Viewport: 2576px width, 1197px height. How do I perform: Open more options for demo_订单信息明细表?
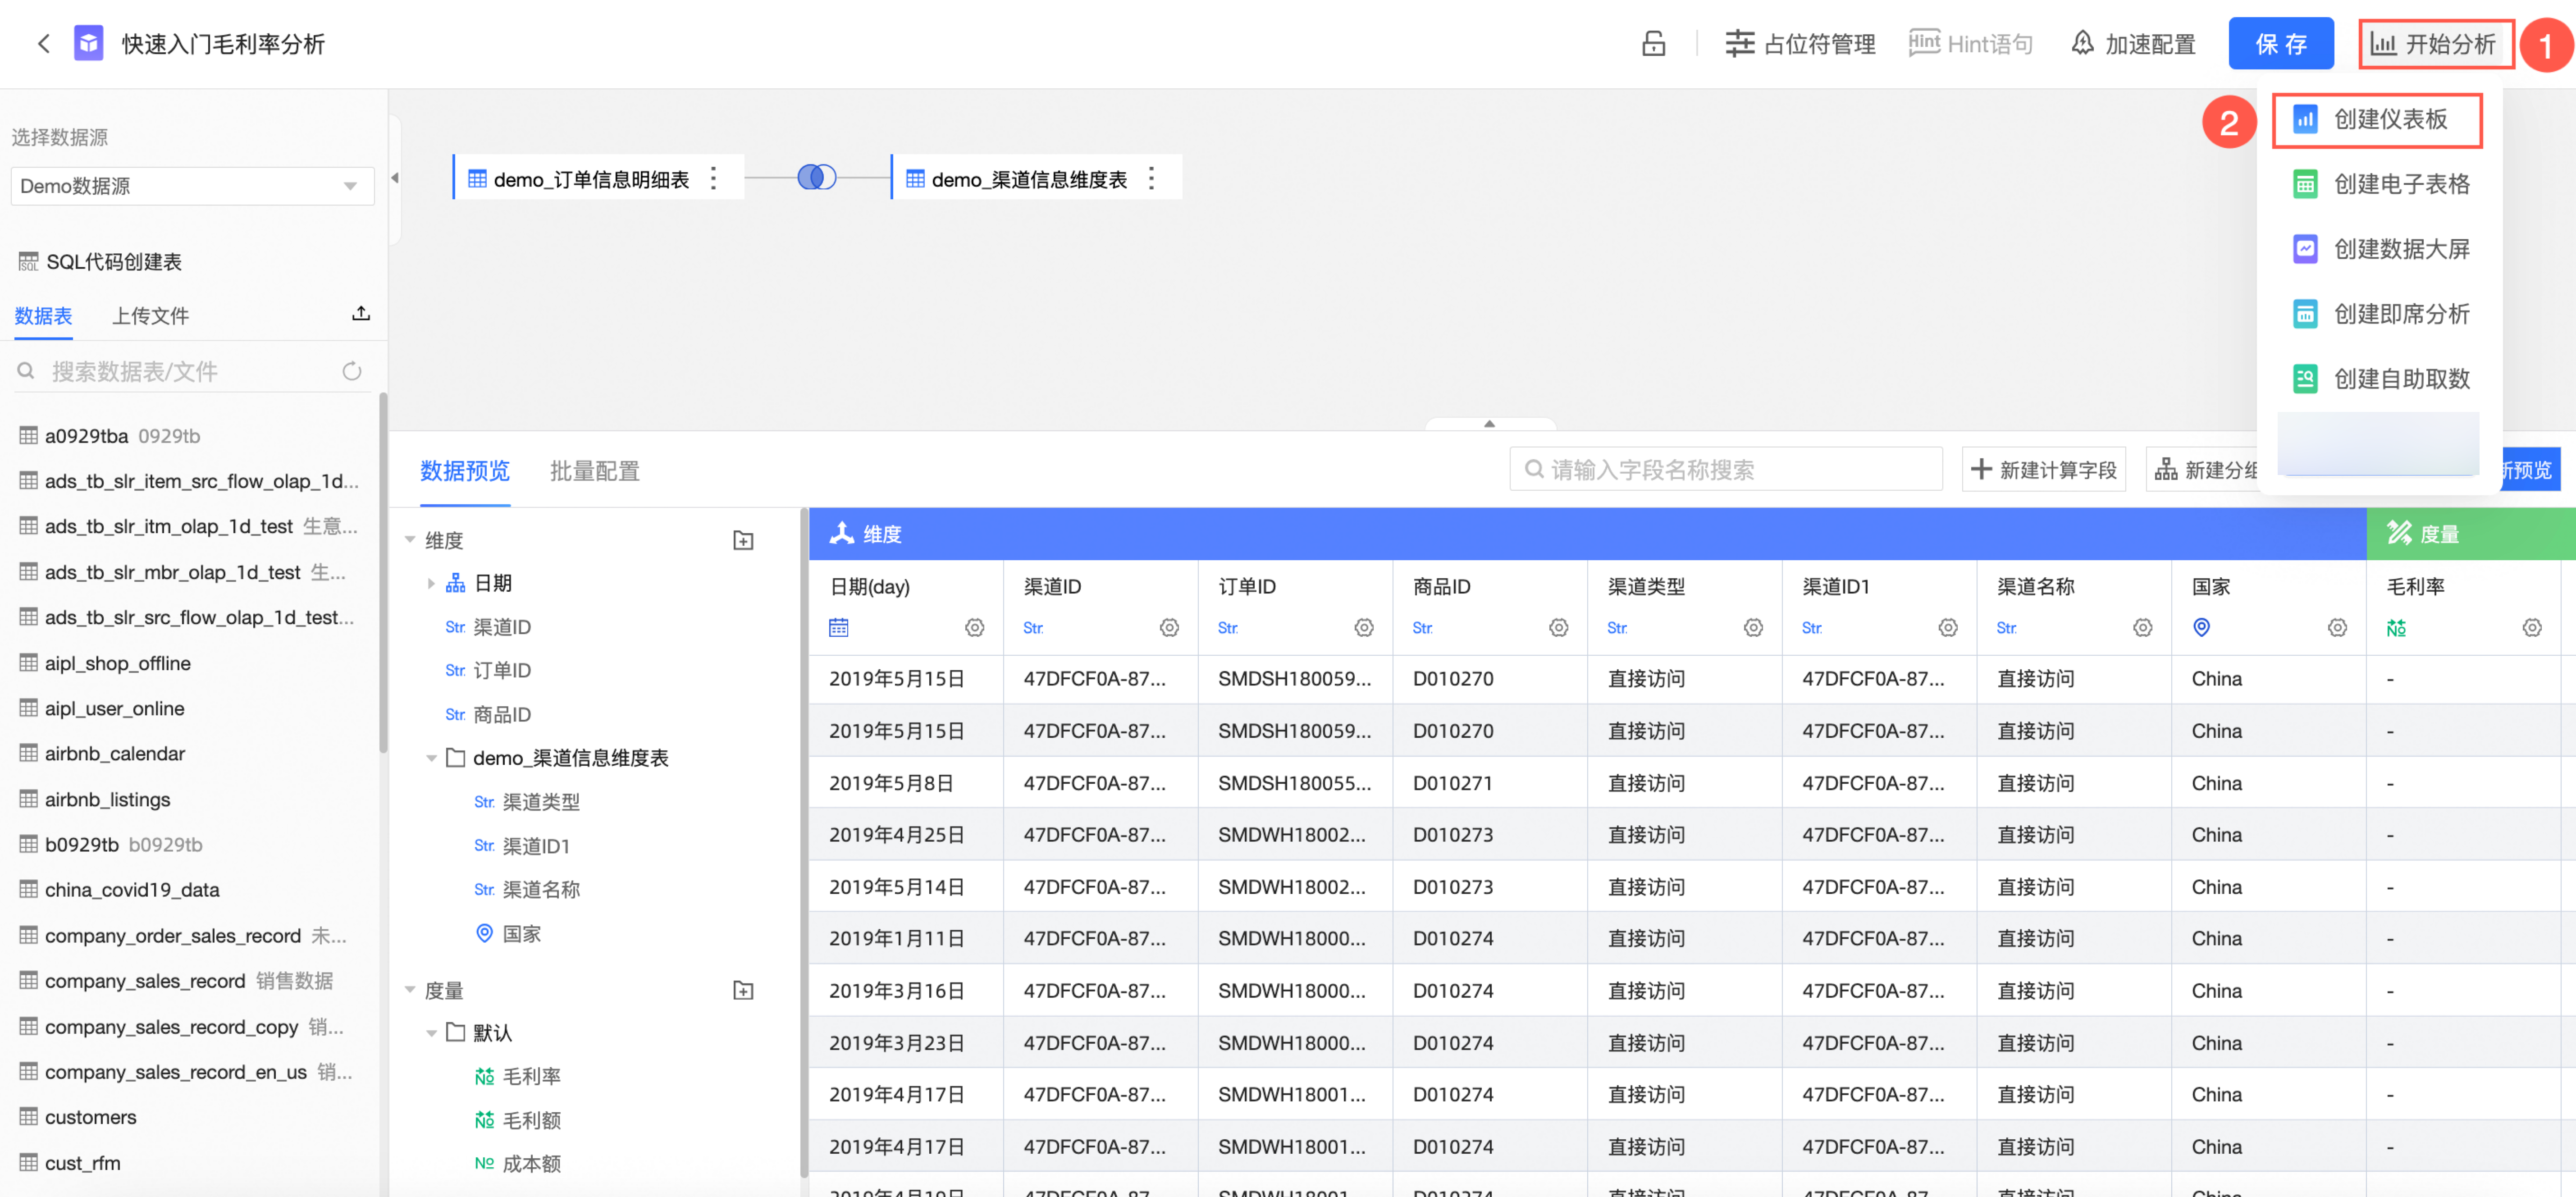pyautogui.click(x=713, y=178)
